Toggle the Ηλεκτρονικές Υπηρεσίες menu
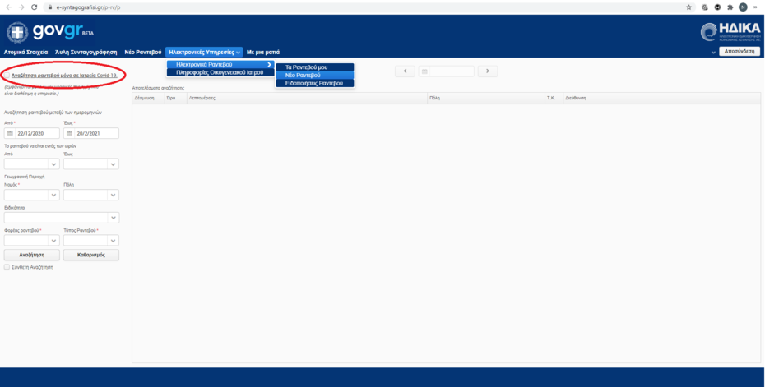This screenshot has height=387, width=765. point(204,52)
